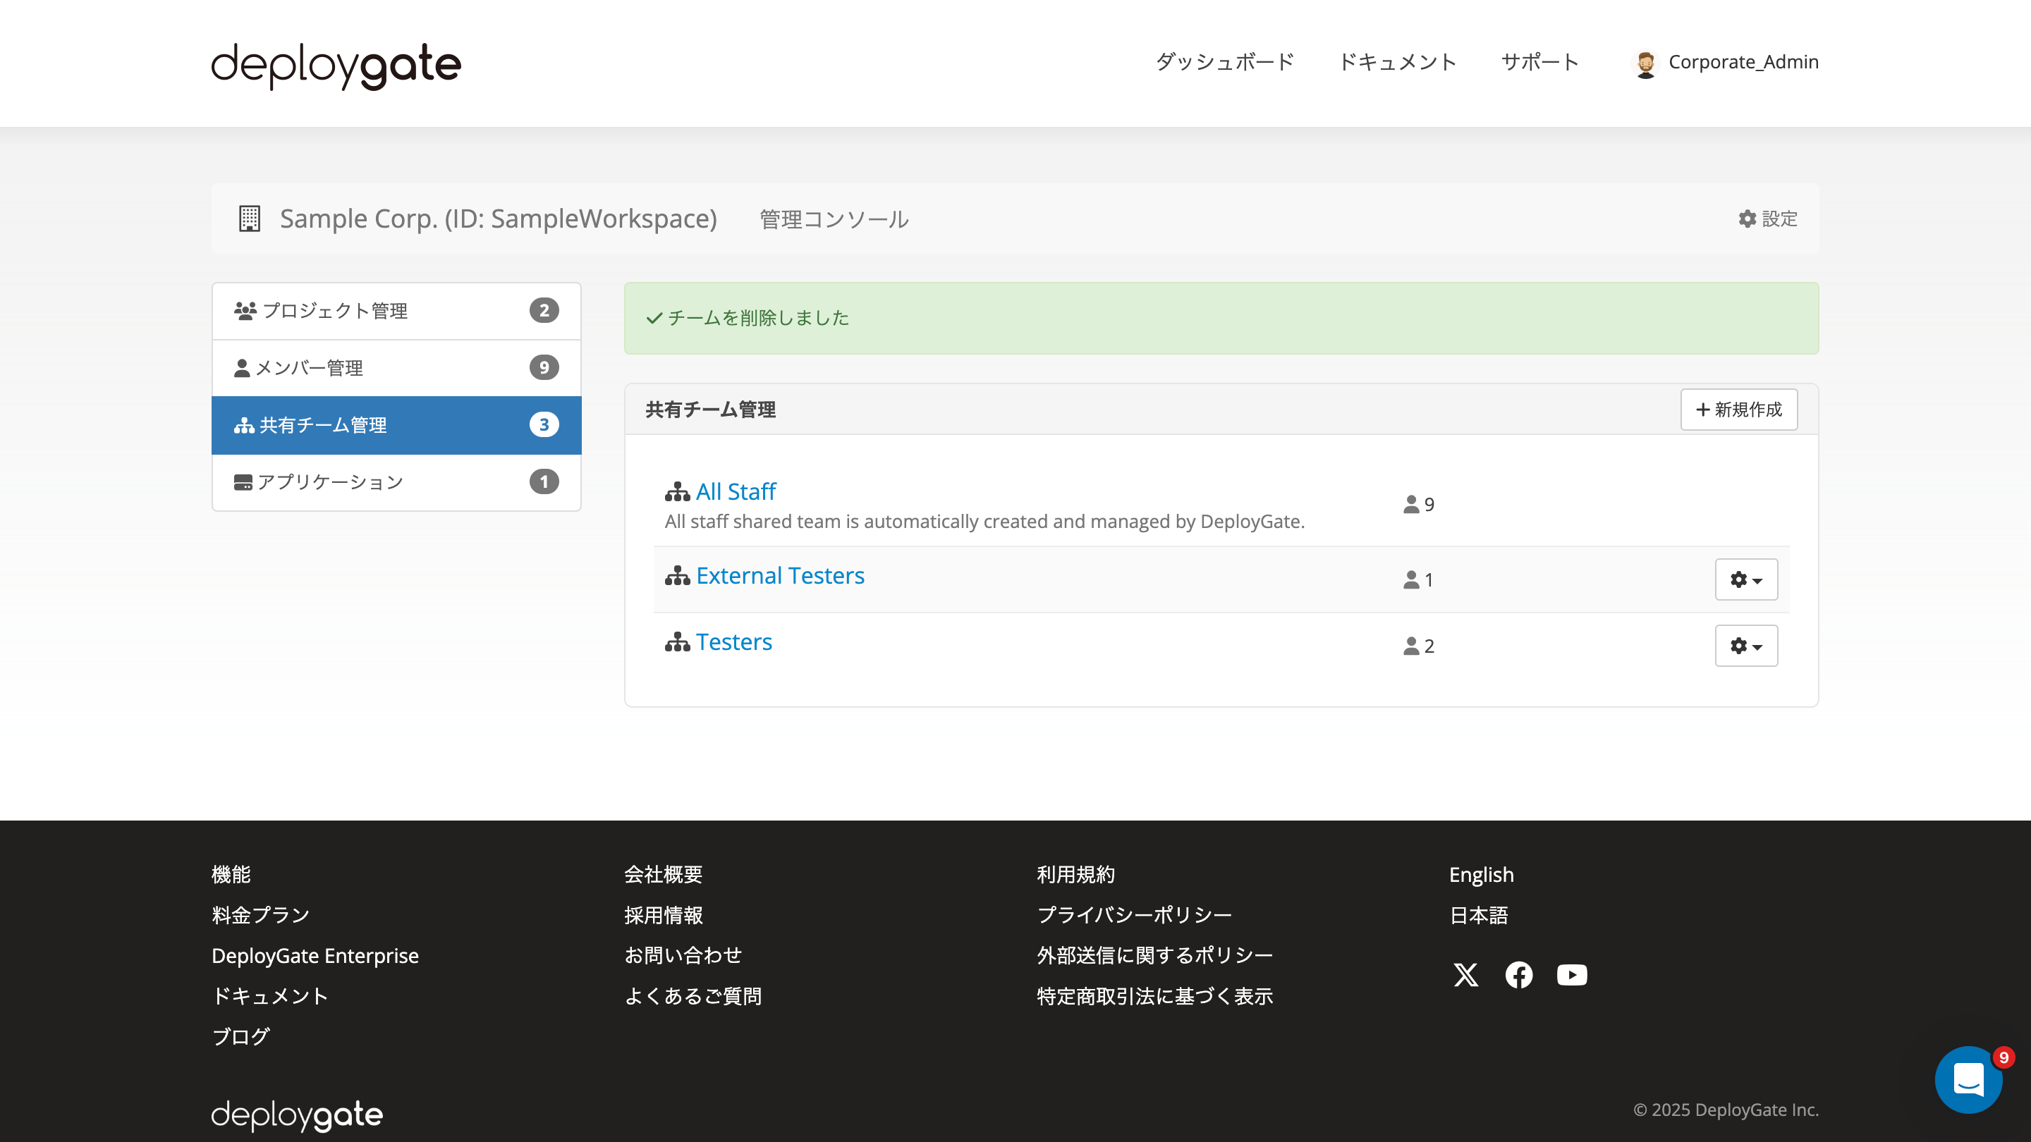The width and height of the screenshot is (2031, 1142).
Task: Select メンバー管理 in the sidebar
Action: click(396, 368)
